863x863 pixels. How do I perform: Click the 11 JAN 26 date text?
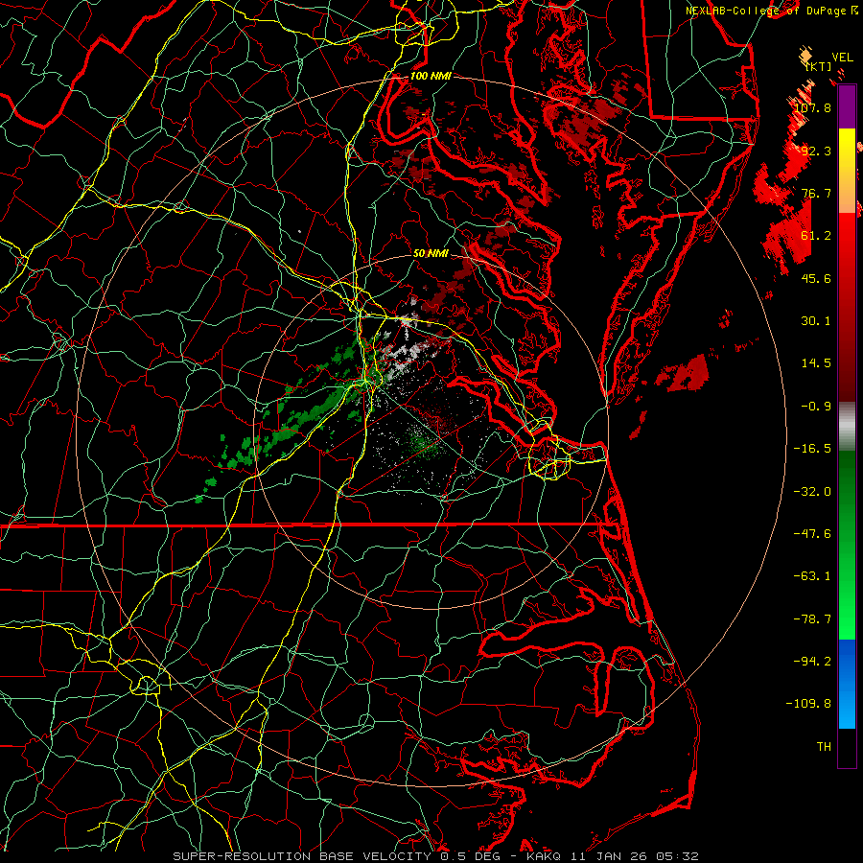(x=610, y=856)
